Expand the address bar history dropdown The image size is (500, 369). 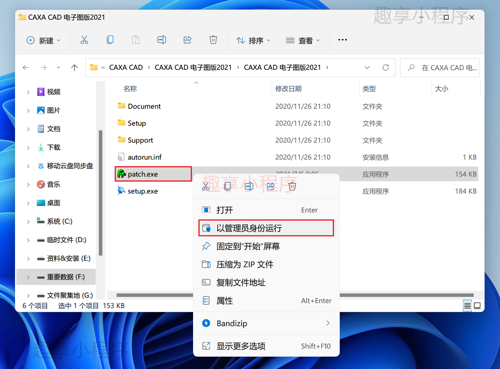[x=367, y=67]
